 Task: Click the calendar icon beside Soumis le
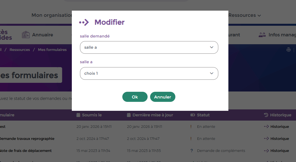(78, 115)
